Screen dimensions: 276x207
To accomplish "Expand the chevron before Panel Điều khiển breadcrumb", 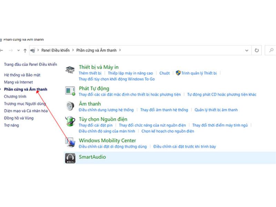I will 38,50.
